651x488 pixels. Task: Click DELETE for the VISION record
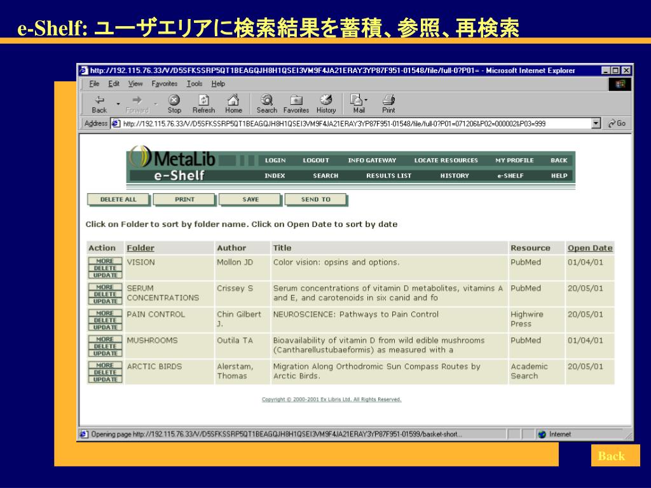pos(105,268)
